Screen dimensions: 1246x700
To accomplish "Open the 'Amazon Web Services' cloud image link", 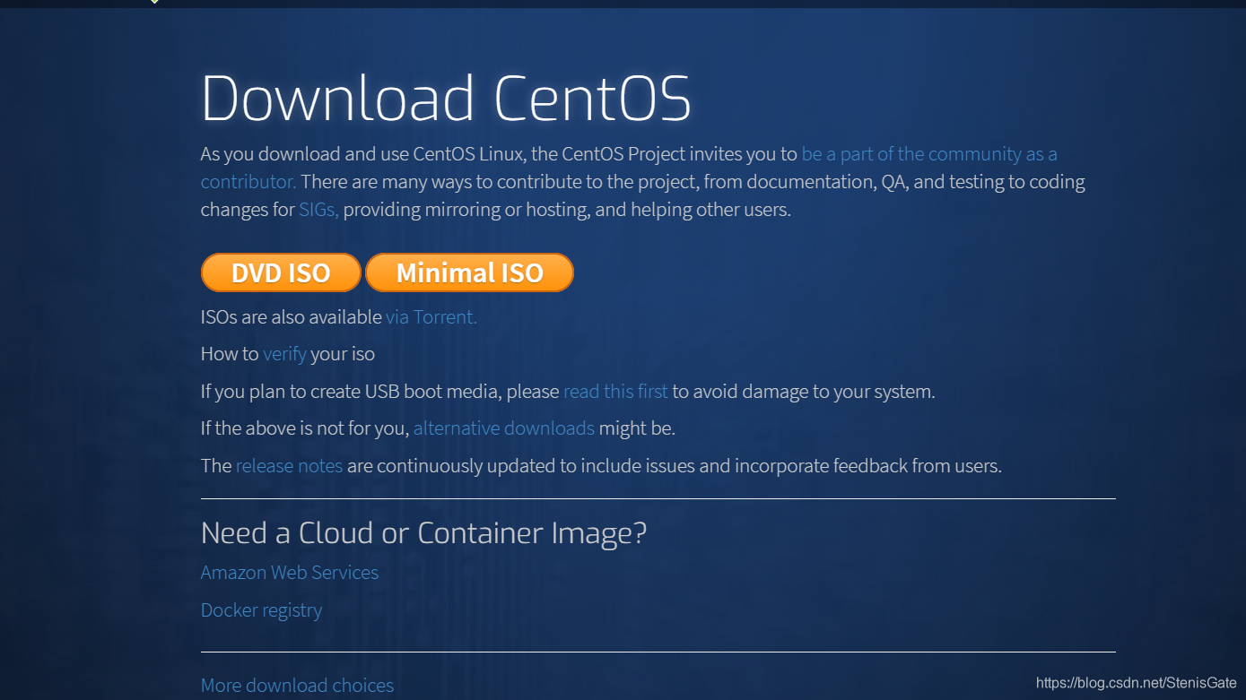I will coord(289,572).
